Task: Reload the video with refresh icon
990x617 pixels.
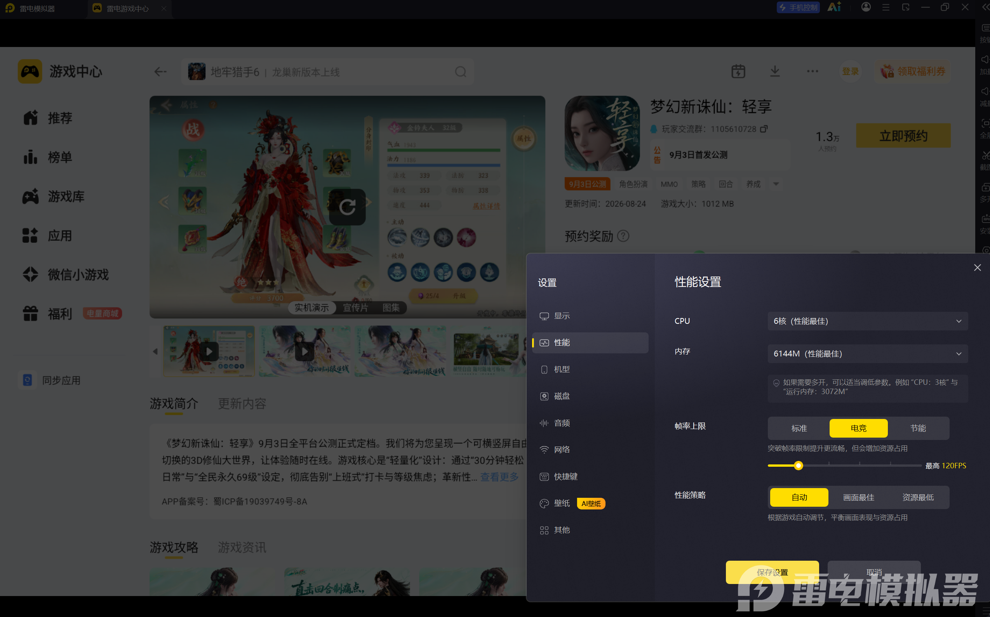Action: click(x=347, y=207)
